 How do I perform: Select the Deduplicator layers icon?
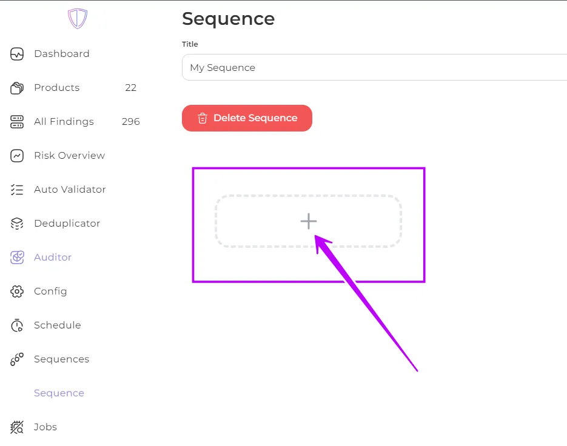(16, 223)
